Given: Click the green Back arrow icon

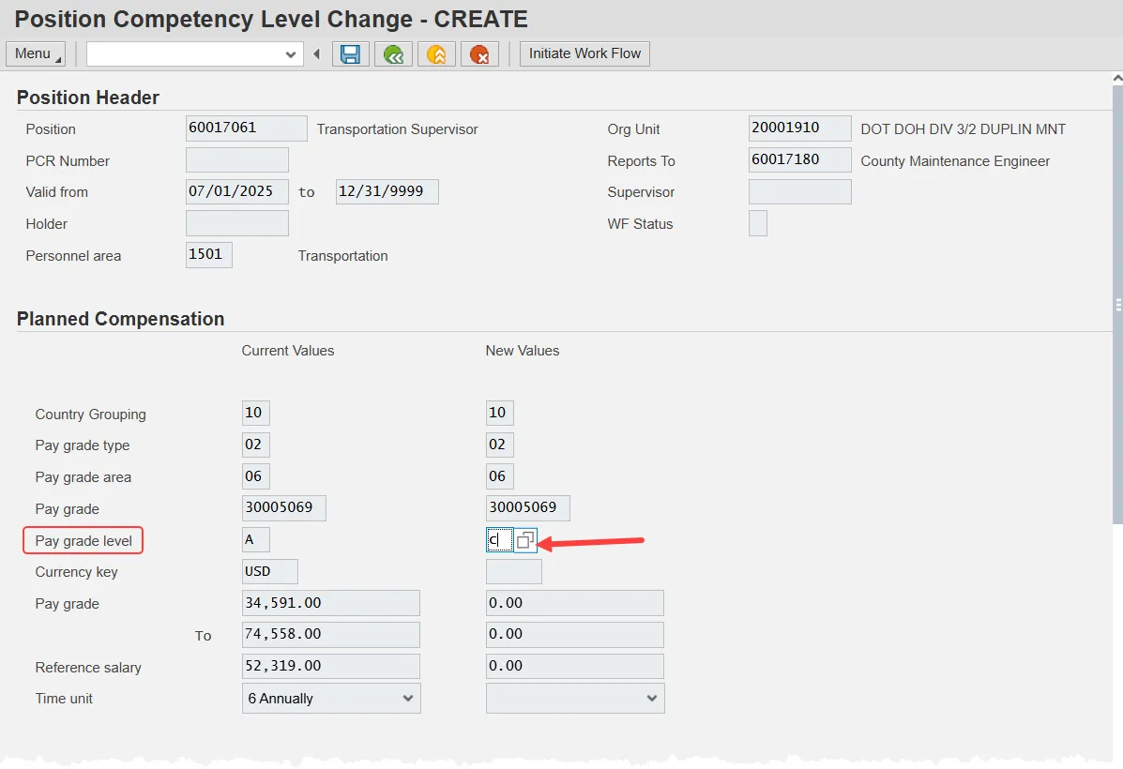Looking at the screenshot, I should pos(393,54).
